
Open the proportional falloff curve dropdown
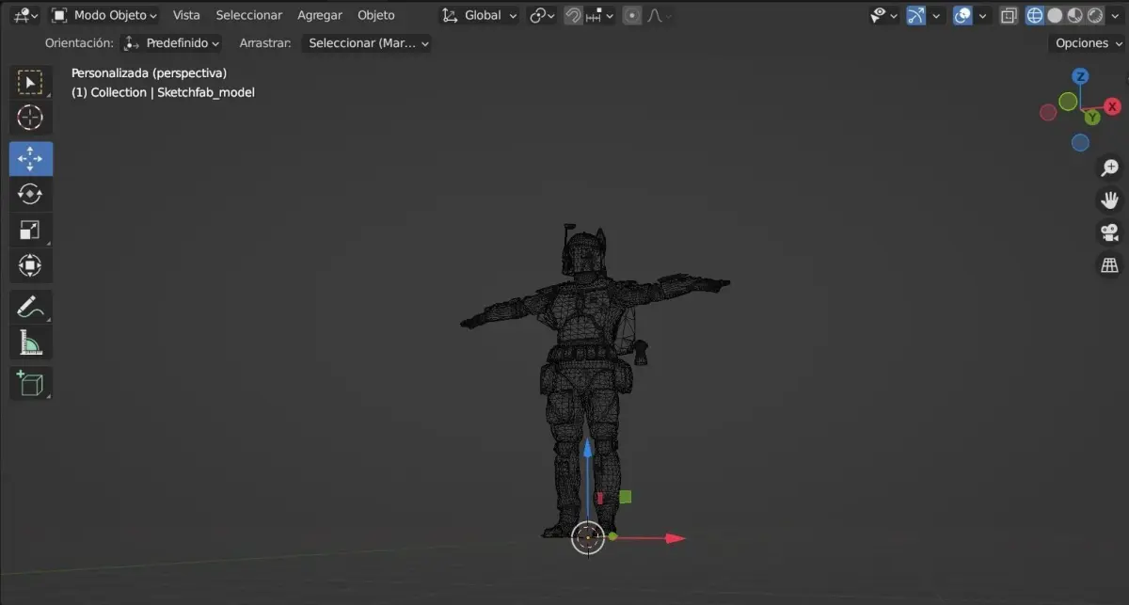pos(657,15)
